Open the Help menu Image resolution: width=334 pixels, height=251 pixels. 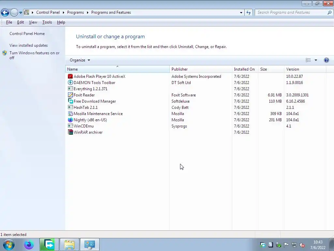pos(61,22)
